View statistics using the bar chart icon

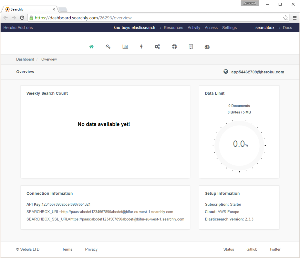pos(125,47)
